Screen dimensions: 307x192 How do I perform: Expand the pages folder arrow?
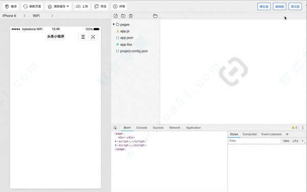click(x=114, y=24)
